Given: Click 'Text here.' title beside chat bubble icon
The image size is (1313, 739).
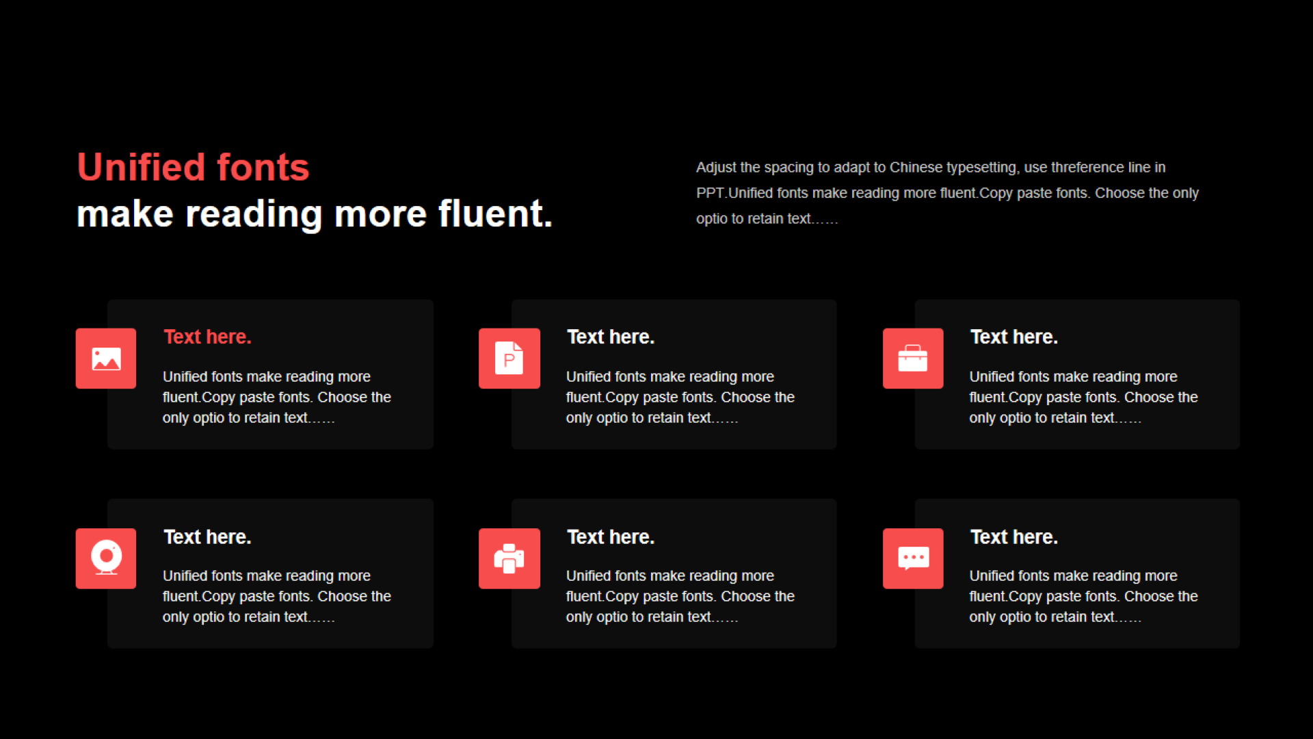Looking at the screenshot, I should click(x=1014, y=537).
